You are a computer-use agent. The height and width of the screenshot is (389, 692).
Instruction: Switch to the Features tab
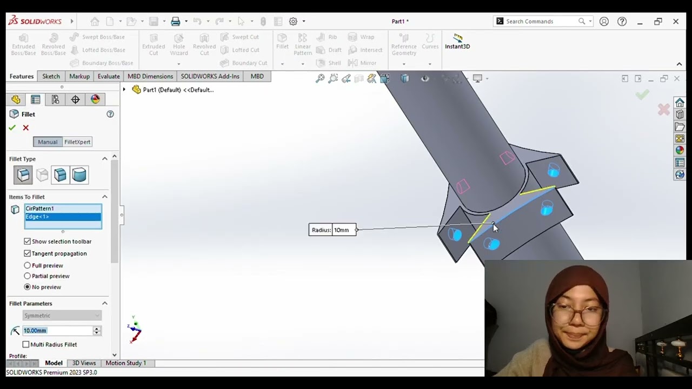click(22, 76)
